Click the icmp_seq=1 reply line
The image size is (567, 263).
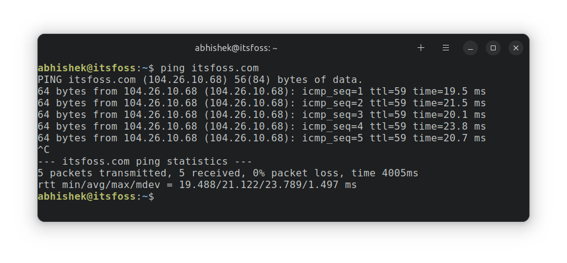(x=261, y=91)
